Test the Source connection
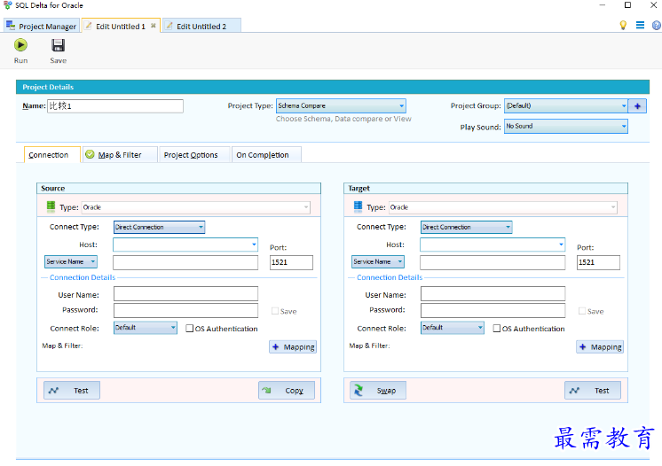 (x=72, y=390)
